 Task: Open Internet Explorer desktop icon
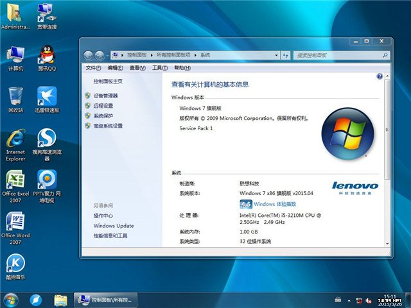15,145
